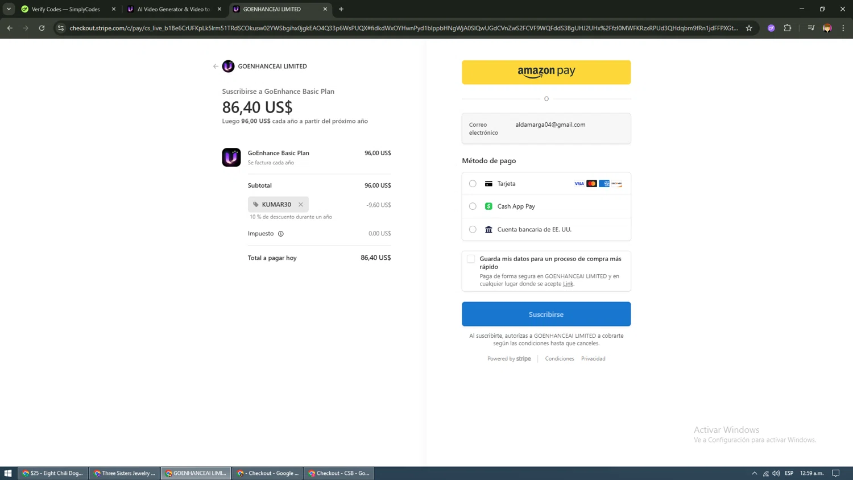Viewport: 853px width, 480px height.
Task: Click the checkout.stripe.com address bar
Action: 404,28
